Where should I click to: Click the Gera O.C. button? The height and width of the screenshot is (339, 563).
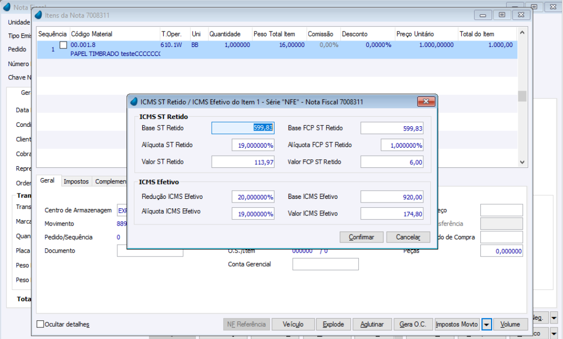tap(413, 324)
